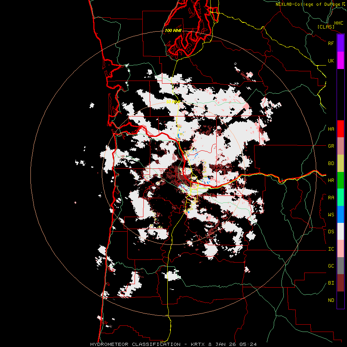Click the UK magenta legend color swatch
347x347 pixels.
point(340,61)
